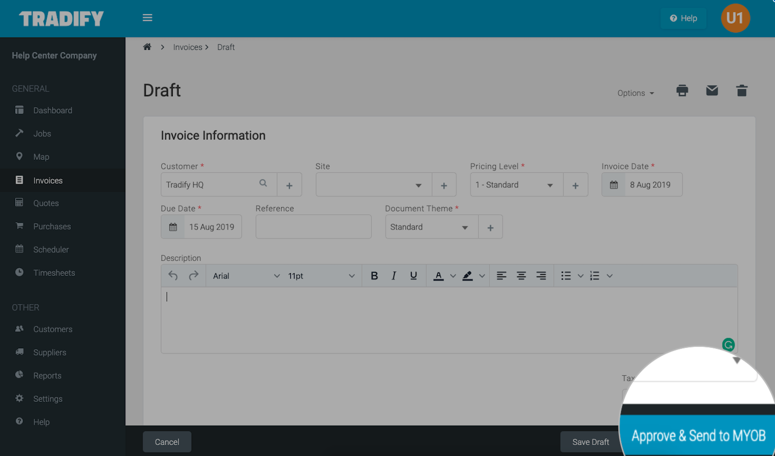Insert a bullet list

(x=566, y=276)
